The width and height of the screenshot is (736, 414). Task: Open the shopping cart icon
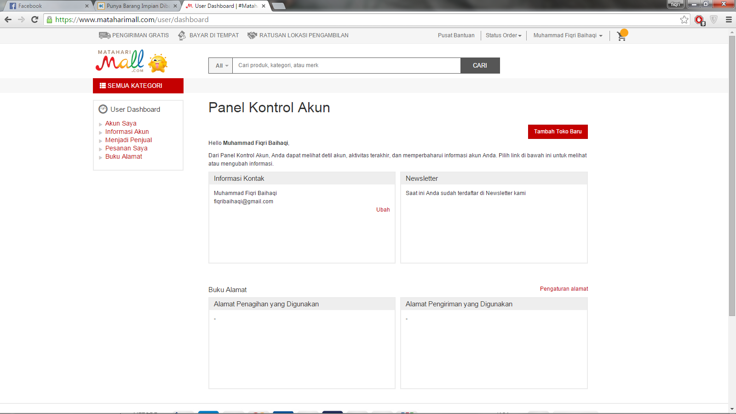[x=621, y=36]
